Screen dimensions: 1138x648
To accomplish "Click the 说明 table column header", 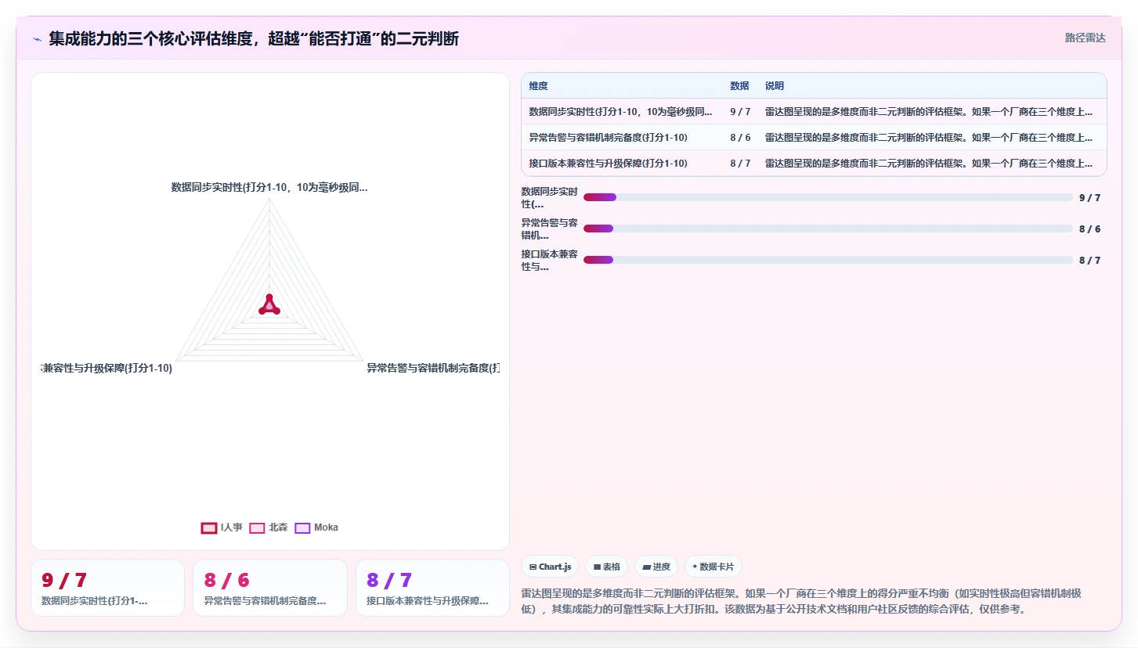I will tap(775, 86).
